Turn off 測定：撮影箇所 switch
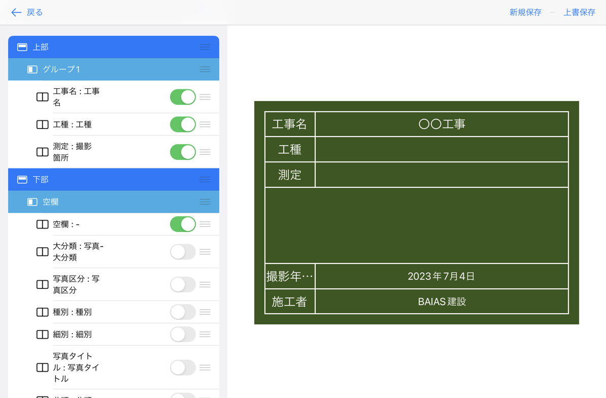606x398 pixels. 183,152
